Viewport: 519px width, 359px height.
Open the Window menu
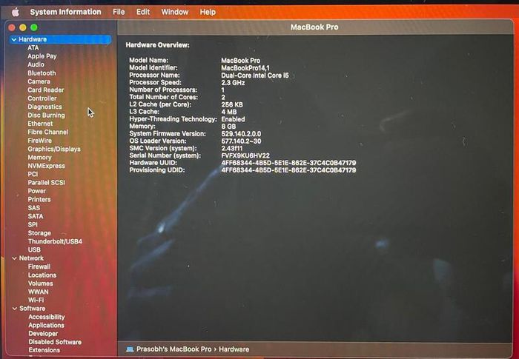point(175,12)
